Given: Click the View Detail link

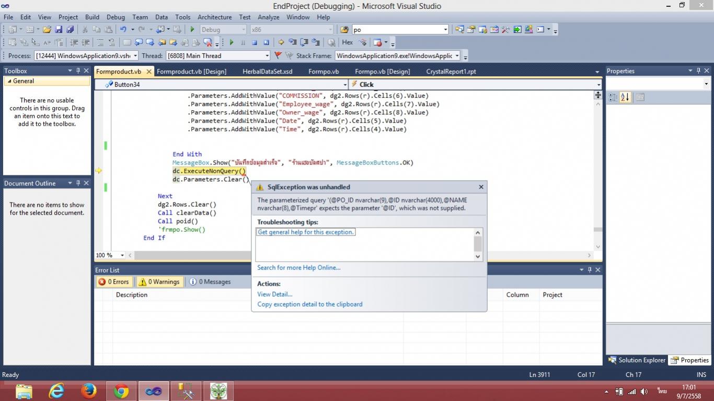Looking at the screenshot, I should pos(274,294).
